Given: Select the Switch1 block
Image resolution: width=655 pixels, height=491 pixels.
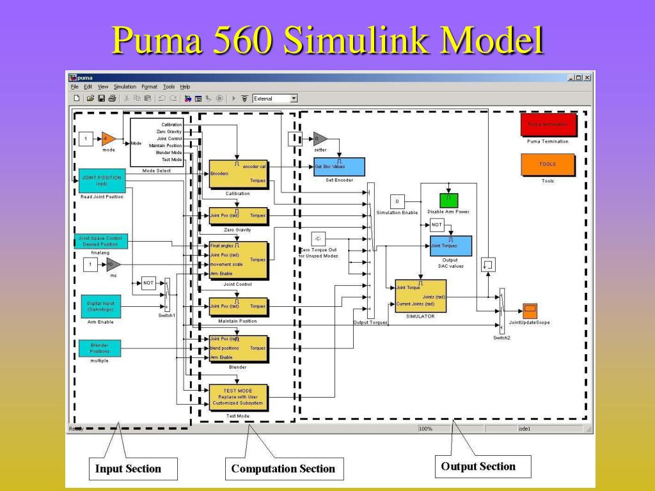Looking at the screenshot, I should 167,295.
